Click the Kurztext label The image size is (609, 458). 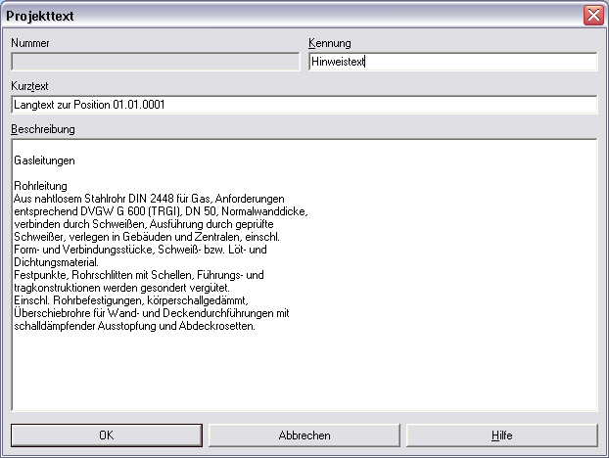click(x=29, y=86)
